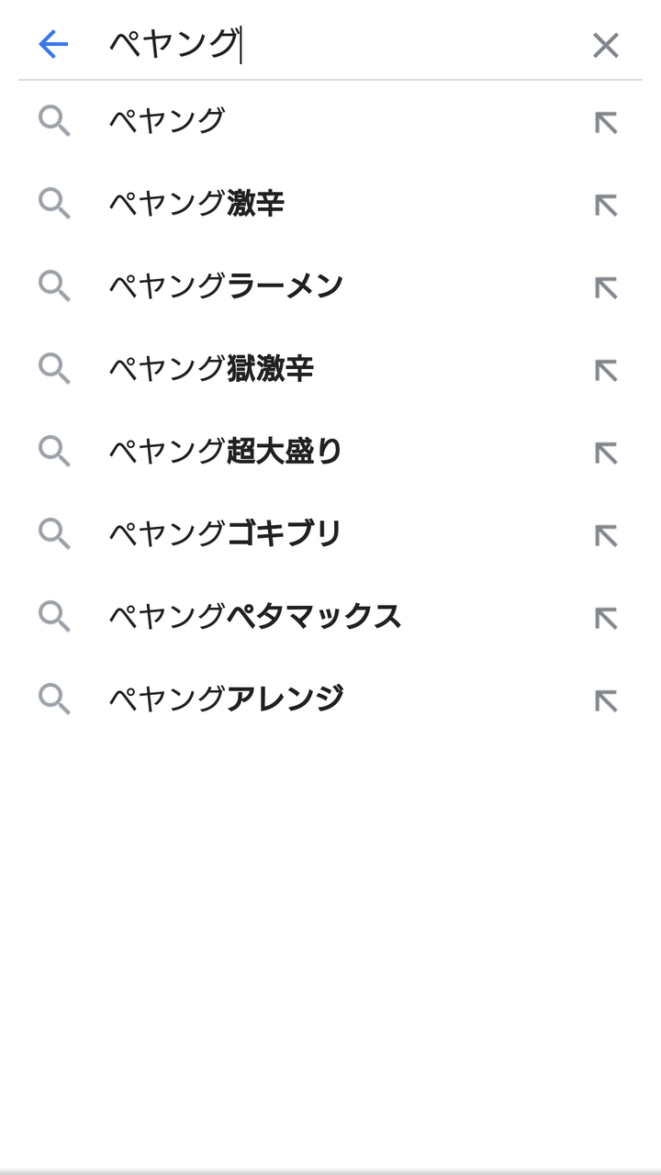Open the ペヤングゴキブリ suggestion
661x1175 pixels.
[226, 534]
